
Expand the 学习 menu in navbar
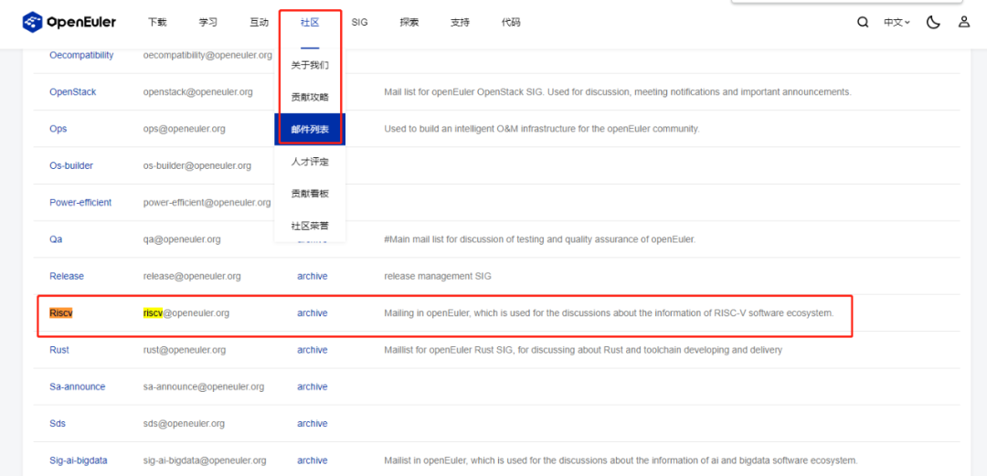(x=208, y=22)
